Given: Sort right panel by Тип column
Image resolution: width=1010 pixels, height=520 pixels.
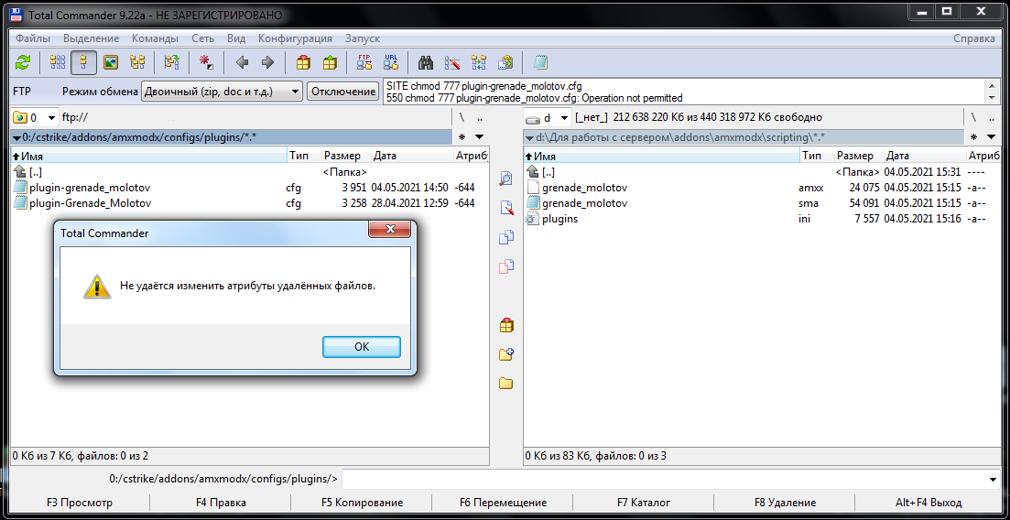Looking at the screenshot, I should point(817,156).
